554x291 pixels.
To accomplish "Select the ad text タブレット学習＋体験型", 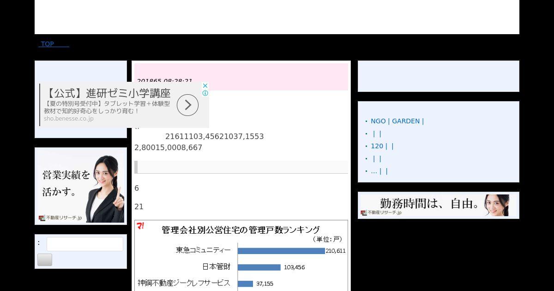I will [x=137, y=104].
